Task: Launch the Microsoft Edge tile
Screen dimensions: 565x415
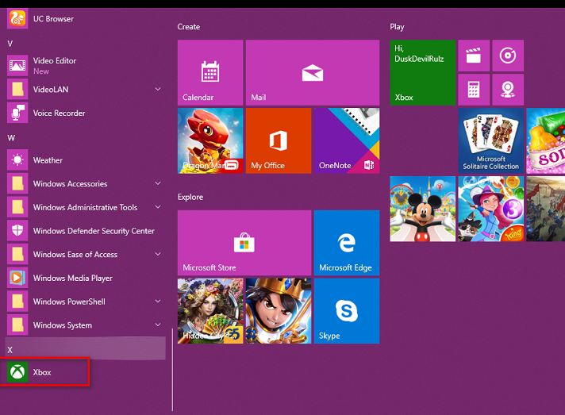Action: coord(347,243)
